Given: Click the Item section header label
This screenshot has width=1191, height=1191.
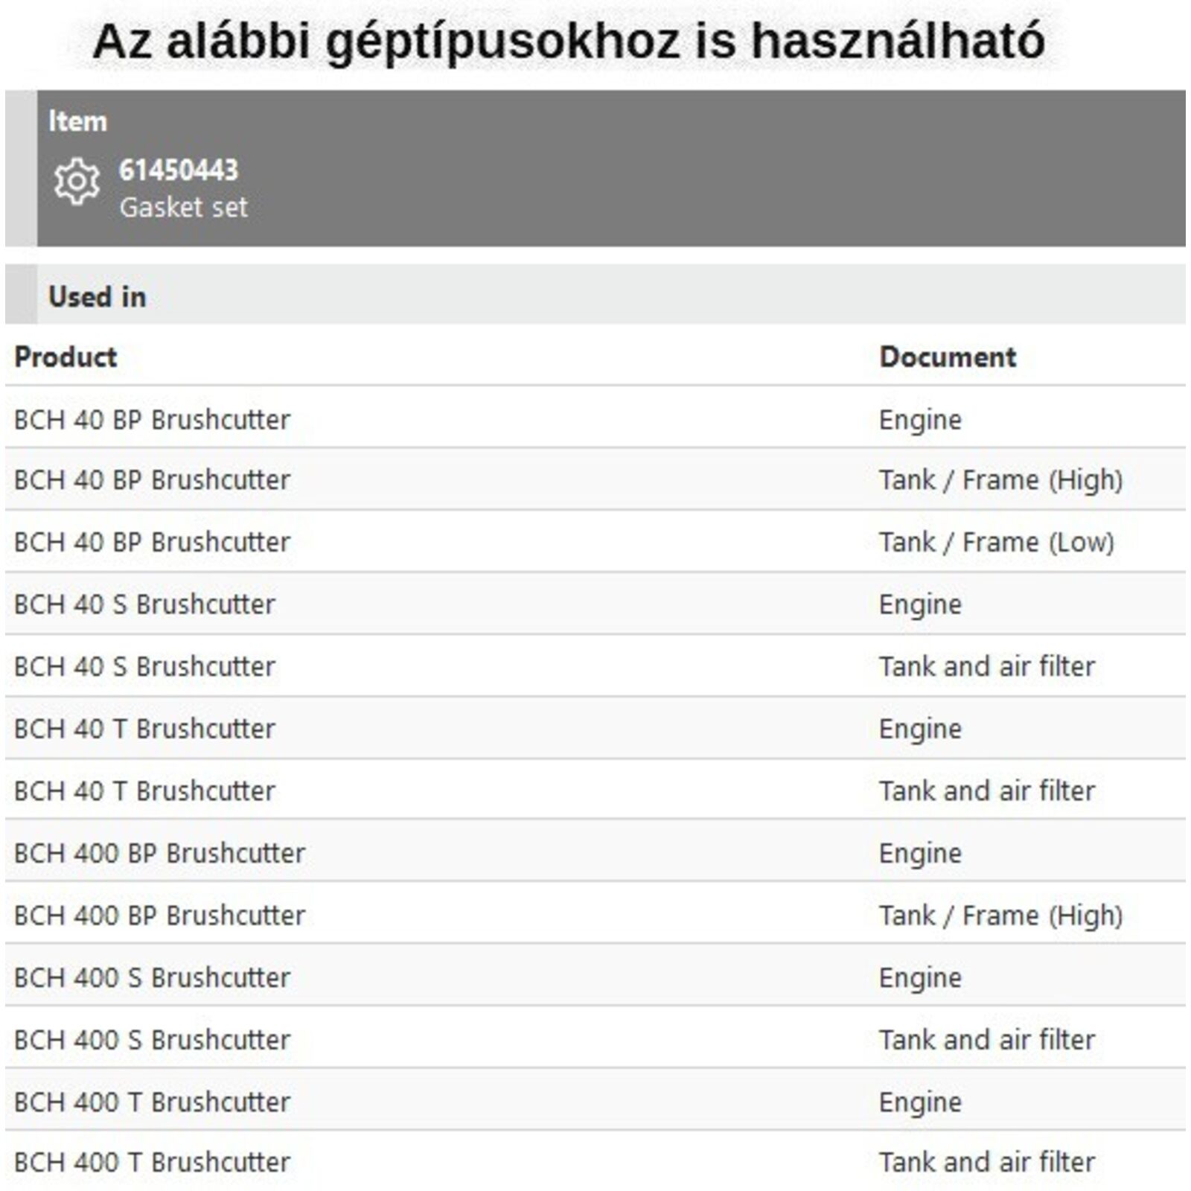Looking at the screenshot, I should pos(77,121).
